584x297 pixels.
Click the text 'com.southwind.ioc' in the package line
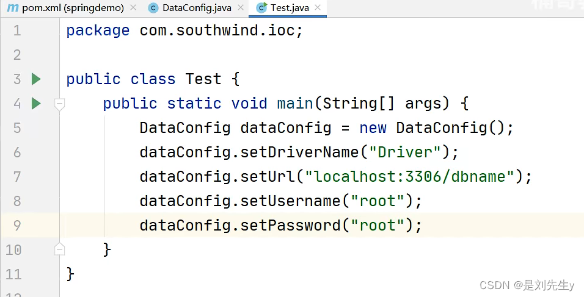point(217,30)
